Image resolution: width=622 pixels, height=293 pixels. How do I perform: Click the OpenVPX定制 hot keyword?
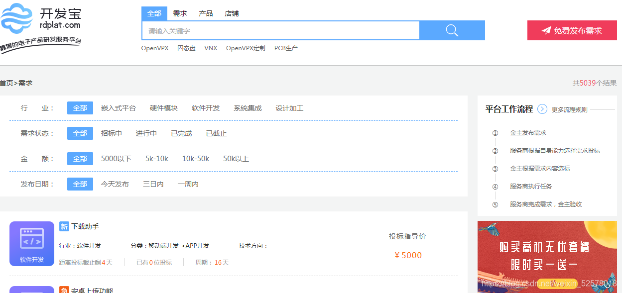pyautogui.click(x=246, y=48)
